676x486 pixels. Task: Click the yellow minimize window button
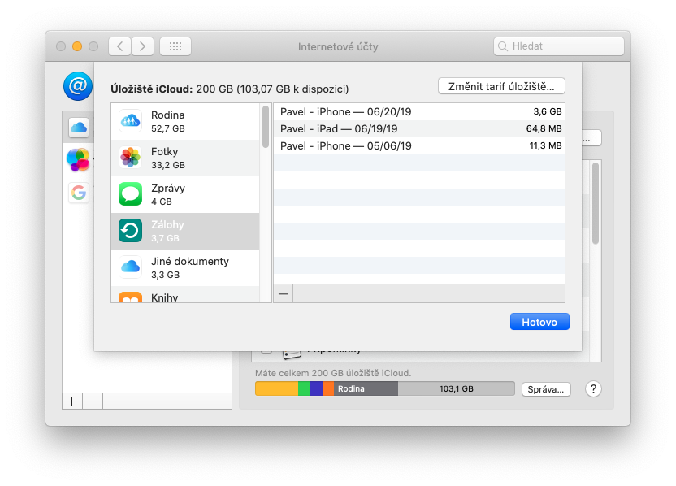coord(77,46)
